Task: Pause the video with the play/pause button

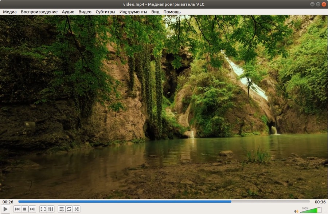Action: point(6,209)
